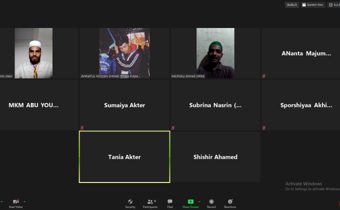Open the Reactions menu
This screenshot has width=340, height=210.
click(230, 203)
